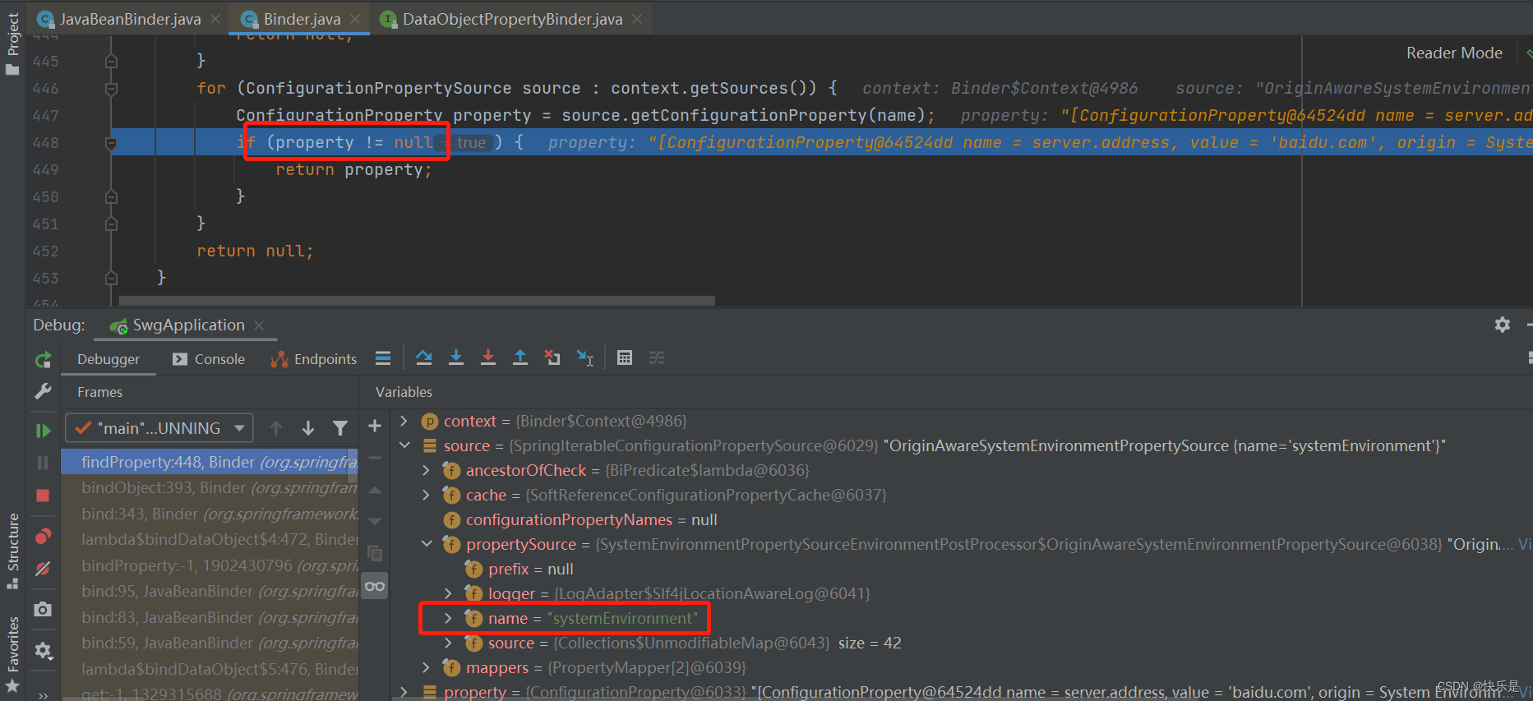Viewport: 1533px width, 701px height.
Task: Select prefix = null row
Action: pos(962,569)
